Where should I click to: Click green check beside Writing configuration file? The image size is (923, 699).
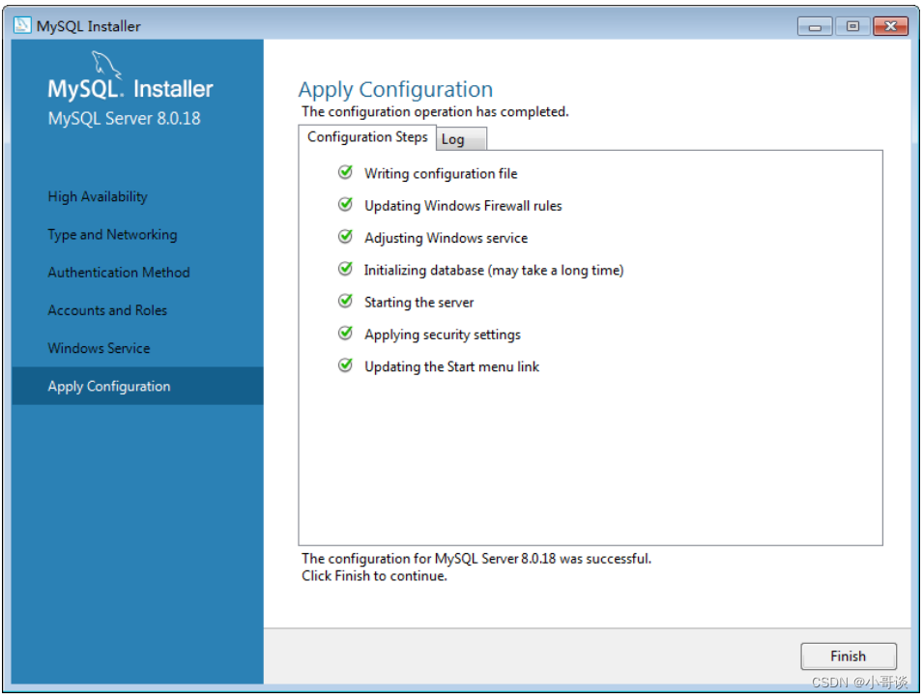click(346, 172)
